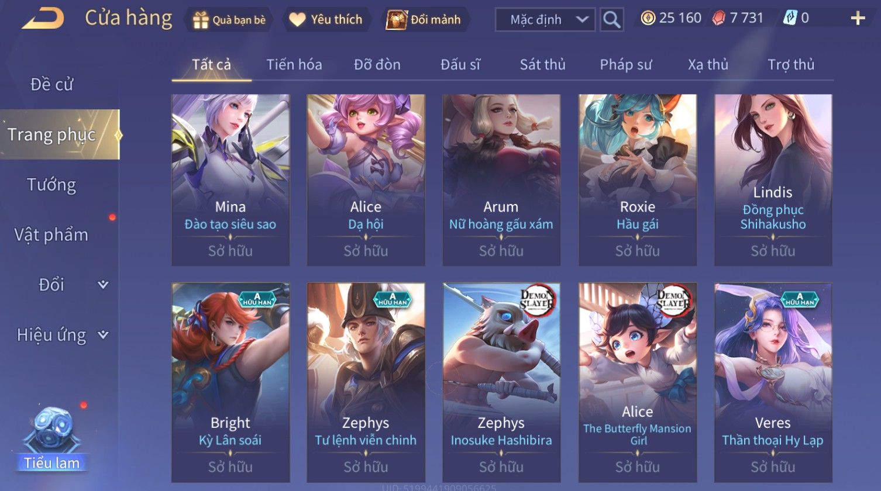Select the Zephys Inosuke Hashibira skin card

pyautogui.click(x=501, y=383)
